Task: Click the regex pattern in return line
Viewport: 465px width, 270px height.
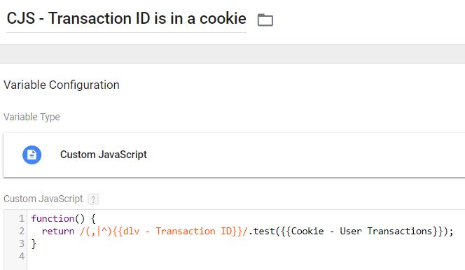Action: (x=163, y=232)
